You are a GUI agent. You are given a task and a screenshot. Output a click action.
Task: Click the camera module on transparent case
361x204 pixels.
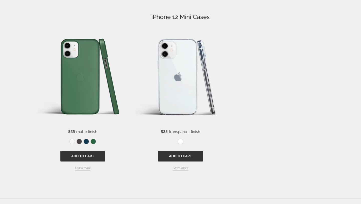(x=168, y=50)
